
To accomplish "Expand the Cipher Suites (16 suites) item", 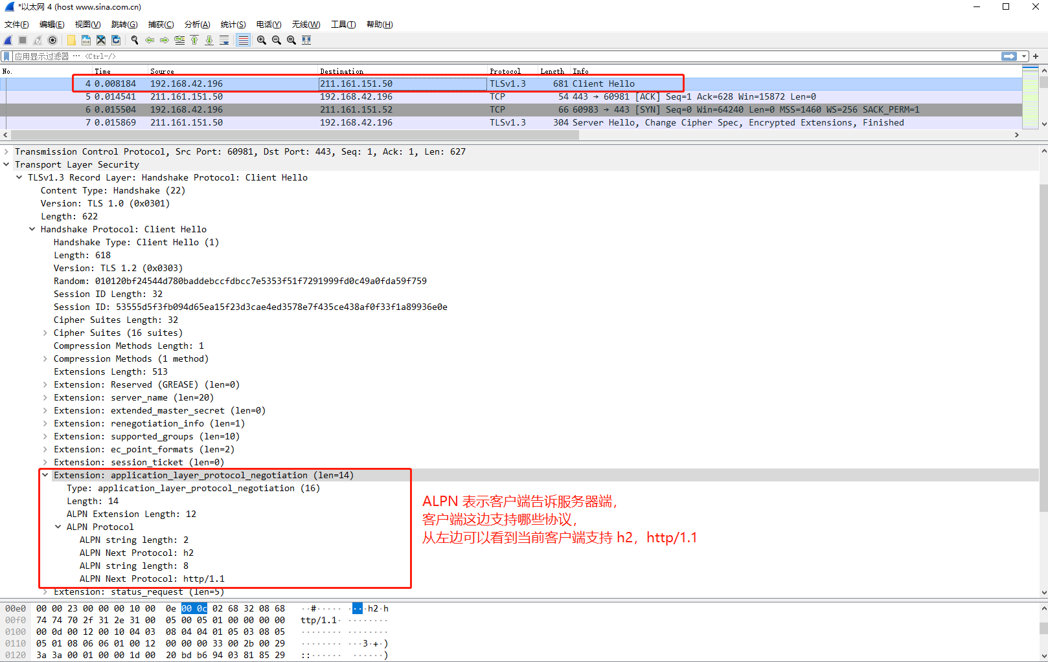I will [x=44, y=333].
